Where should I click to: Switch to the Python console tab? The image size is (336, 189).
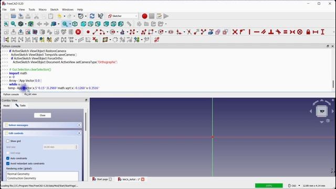[x=11, y=94]
